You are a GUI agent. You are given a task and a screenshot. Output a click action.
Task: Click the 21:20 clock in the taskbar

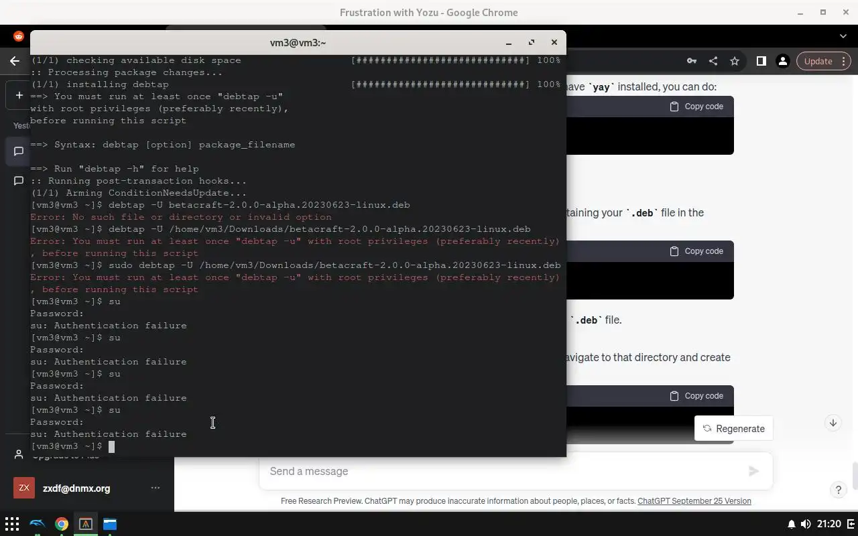pyautogui.click(x=829, y=524)
